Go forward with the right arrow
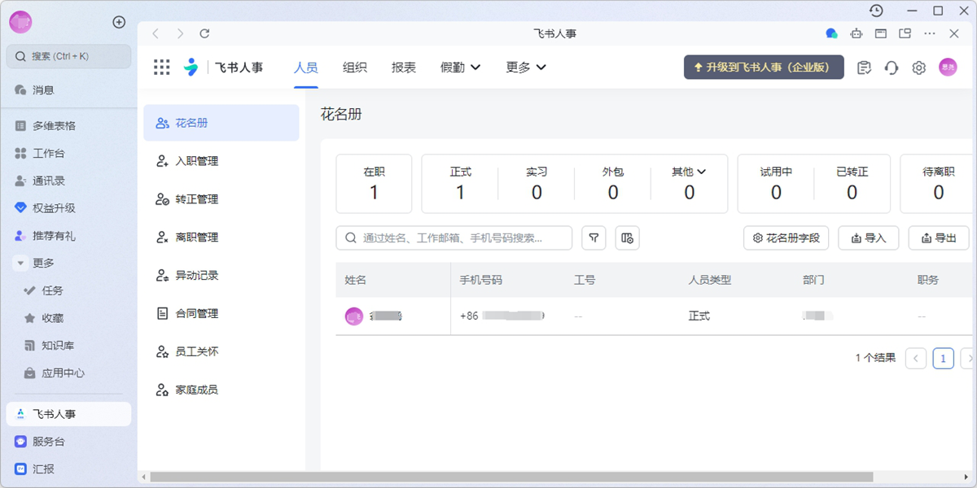Screen dimensions: 977x488 coord(180,33)
